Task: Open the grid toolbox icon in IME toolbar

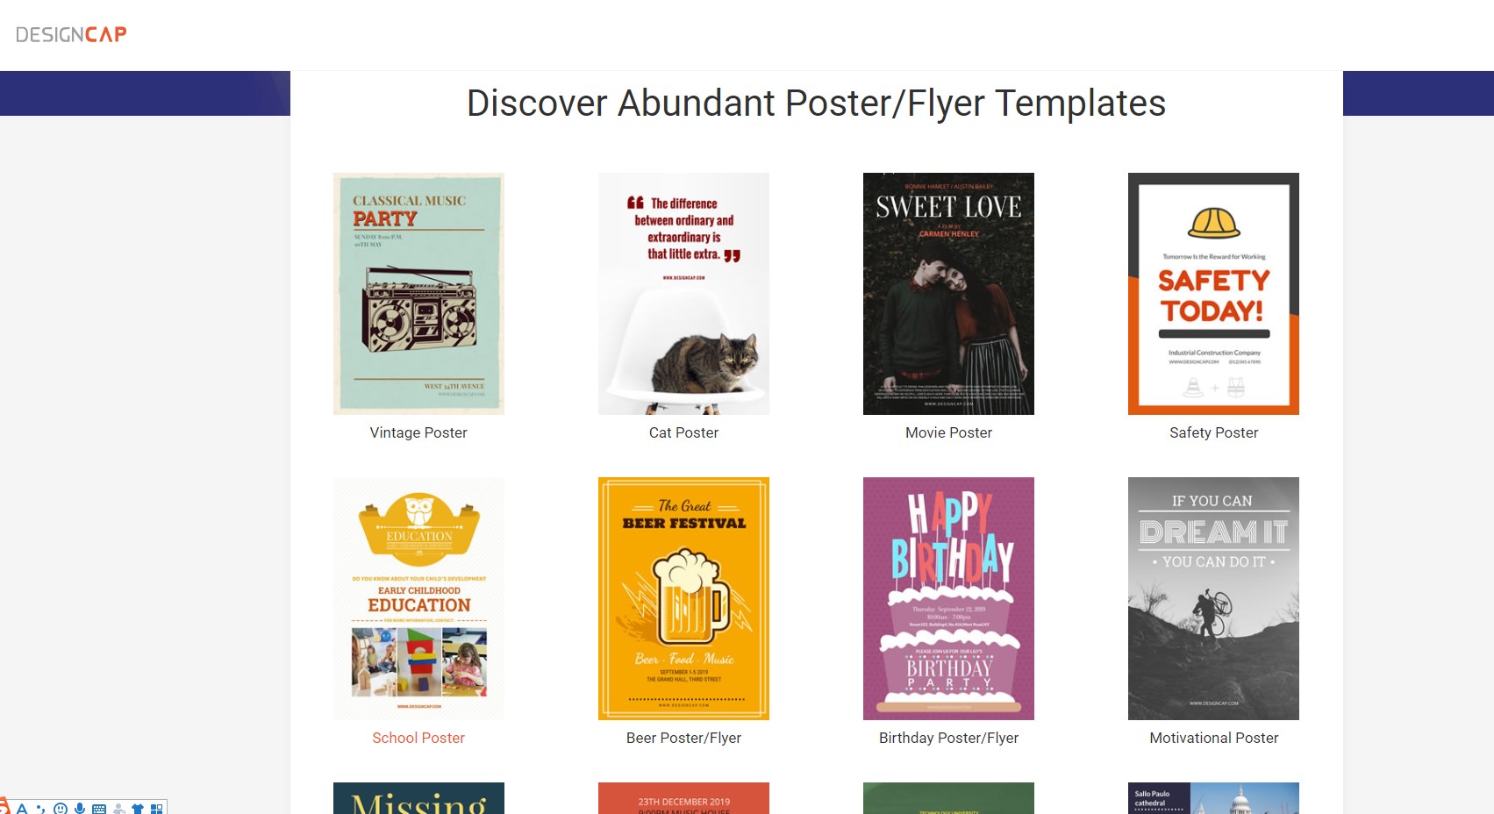Action: tap(157, 808)
